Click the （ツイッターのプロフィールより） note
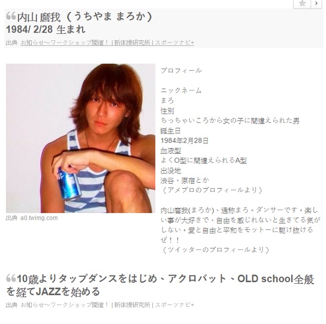 [215, 250]
